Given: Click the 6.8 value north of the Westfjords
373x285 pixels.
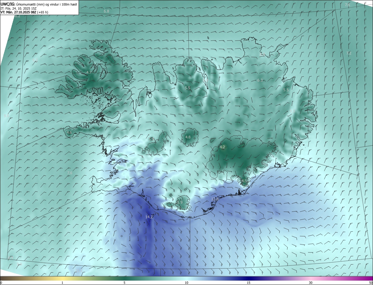Looking at the screenshot, I should [106, 11].
